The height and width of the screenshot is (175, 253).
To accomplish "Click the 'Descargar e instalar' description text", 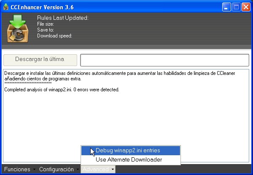I will [x=120, y=76].
